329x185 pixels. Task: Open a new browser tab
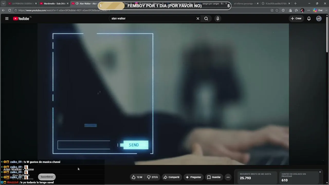(295, 4)
